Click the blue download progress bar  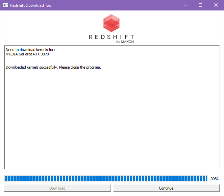pyautogui.click(x=106, y=178)
